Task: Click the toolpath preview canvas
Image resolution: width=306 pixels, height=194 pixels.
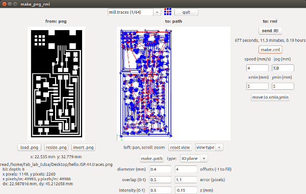Action: pos(173,83)
